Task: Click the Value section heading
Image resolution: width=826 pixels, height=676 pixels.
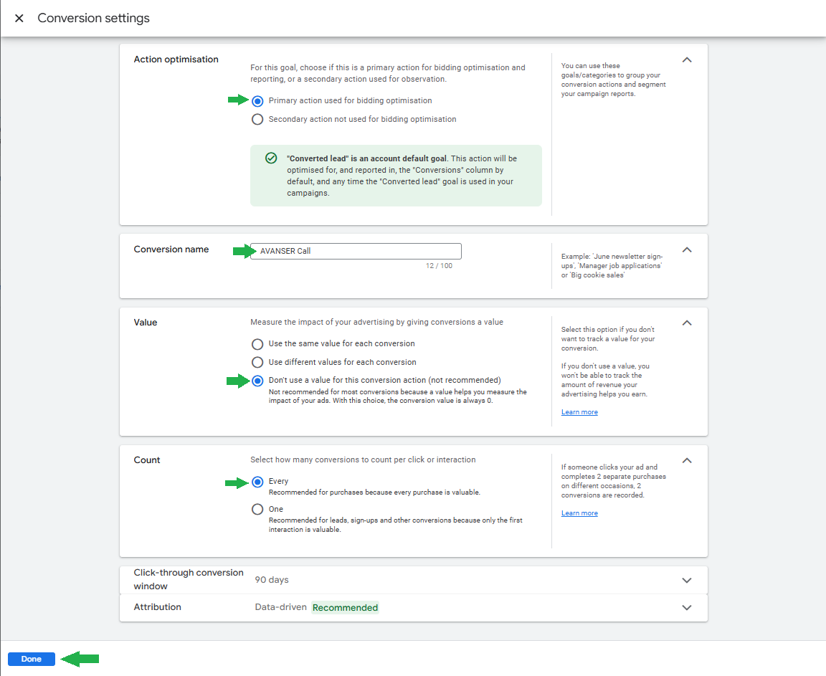Action: [146, 323]
